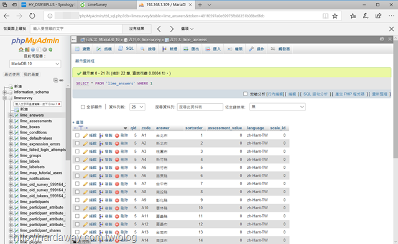This screenshot has width=398, height=244.
Task: Click the find on page text field
Action: pyautogui.click(x=76, y=29)
